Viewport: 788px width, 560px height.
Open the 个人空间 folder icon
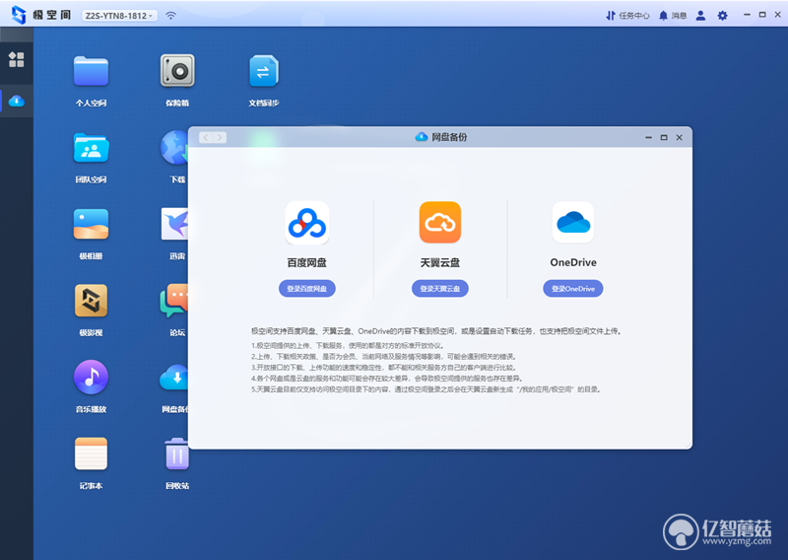pyautogui.click(x=91, y=71)
